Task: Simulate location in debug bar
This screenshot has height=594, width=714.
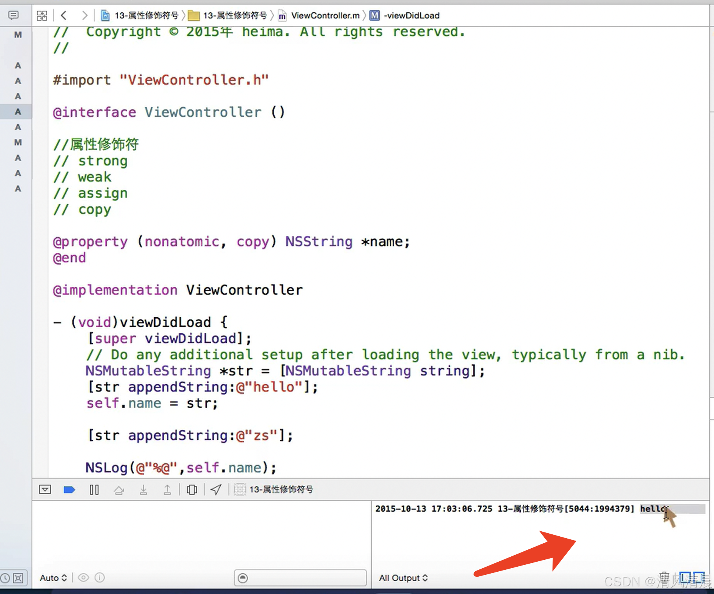Action: pyautogui.click(x=216, y=490)
